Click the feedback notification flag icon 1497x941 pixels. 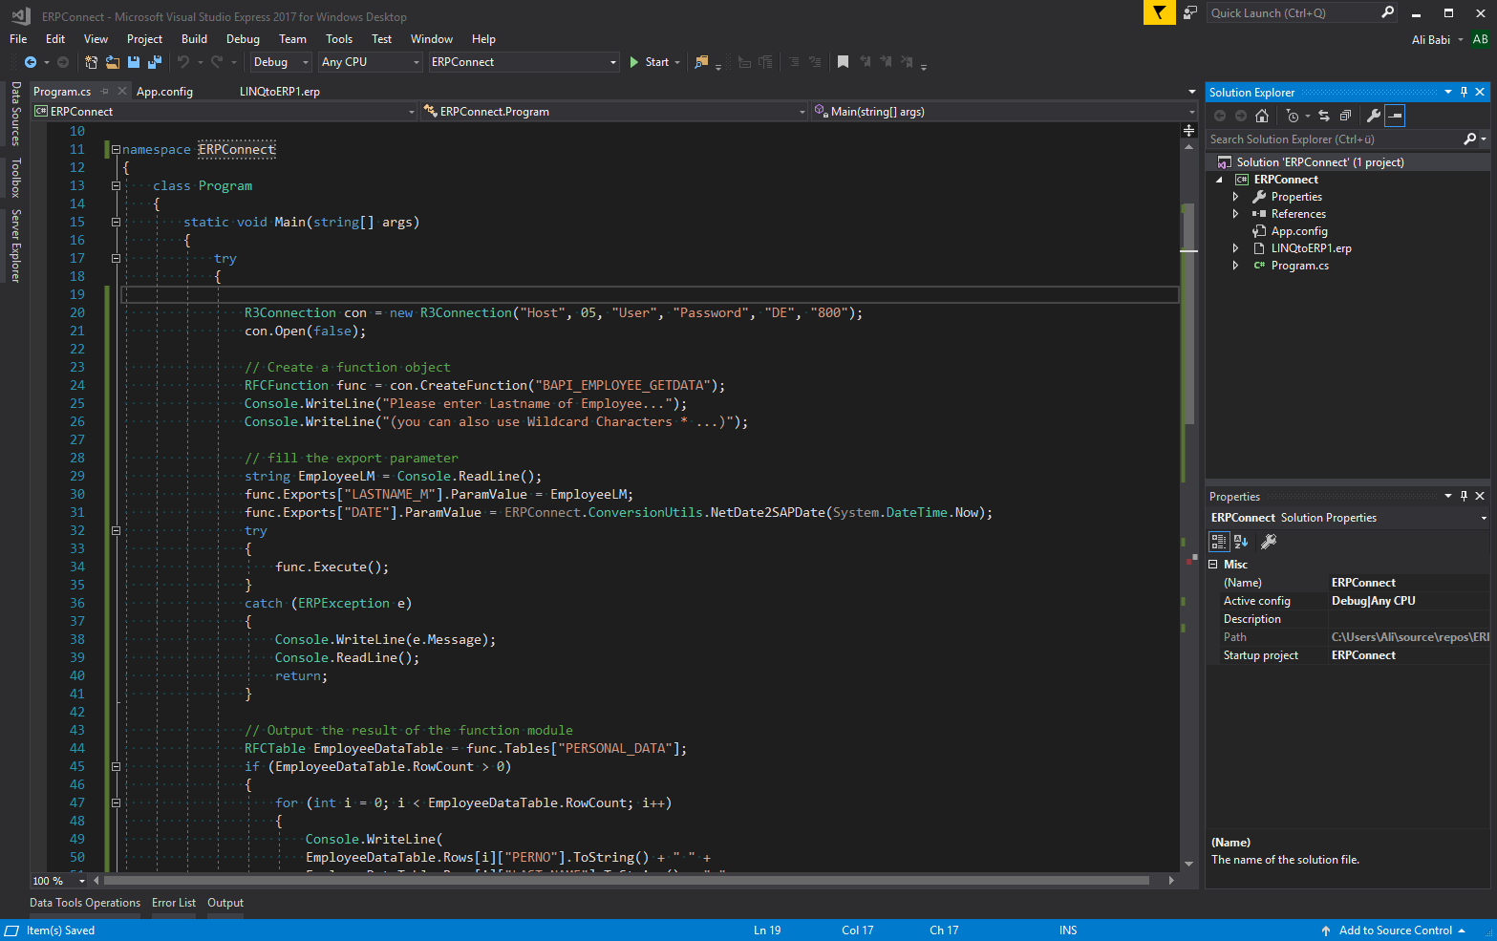(x=1159, y=12)
